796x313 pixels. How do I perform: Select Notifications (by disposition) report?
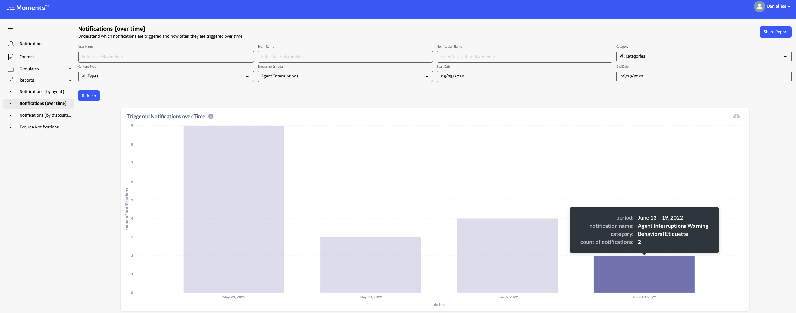coord(45,115)
